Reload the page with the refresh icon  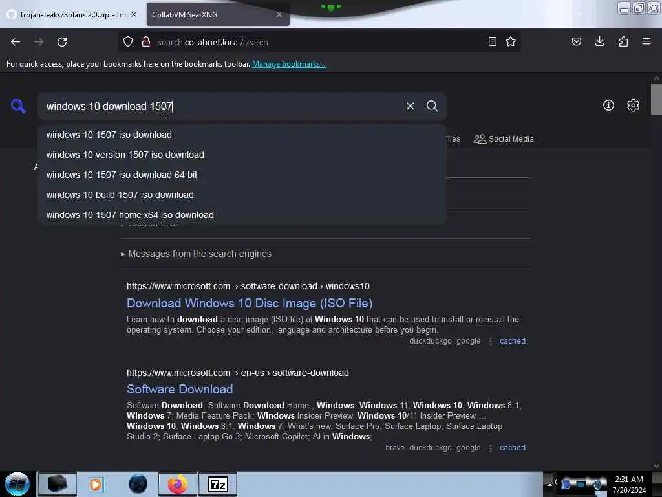click(62, 42)
